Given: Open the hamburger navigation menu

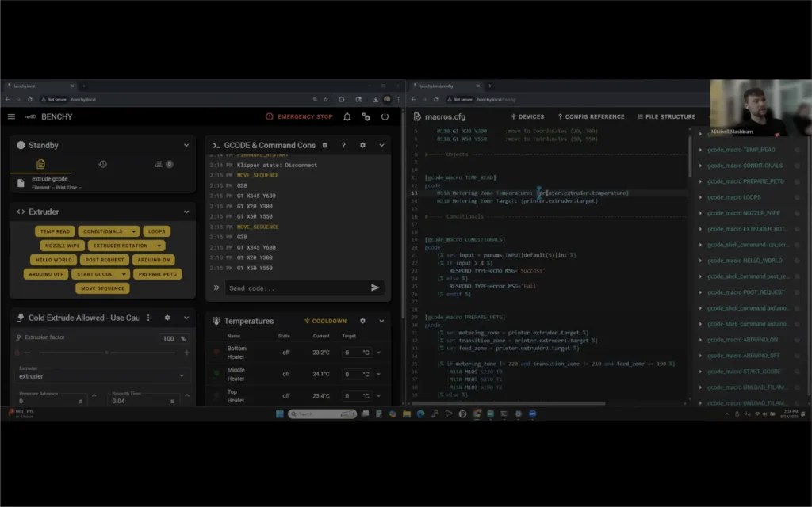Looking at the screenshot, I should (x=11, y=116).
